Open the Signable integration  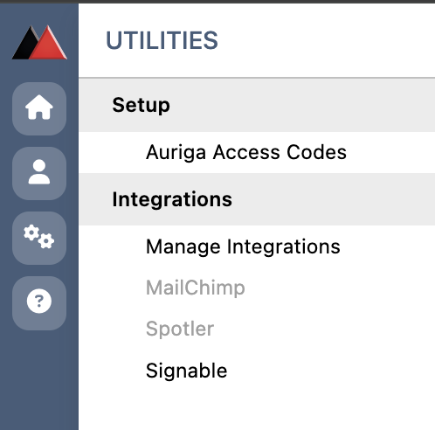186,371
